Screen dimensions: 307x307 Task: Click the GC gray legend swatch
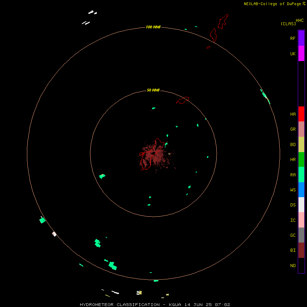click(x=301, y=235)
